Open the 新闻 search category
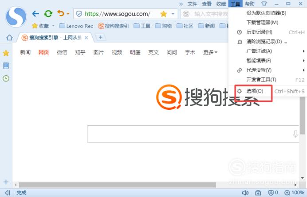 (25, 52)
